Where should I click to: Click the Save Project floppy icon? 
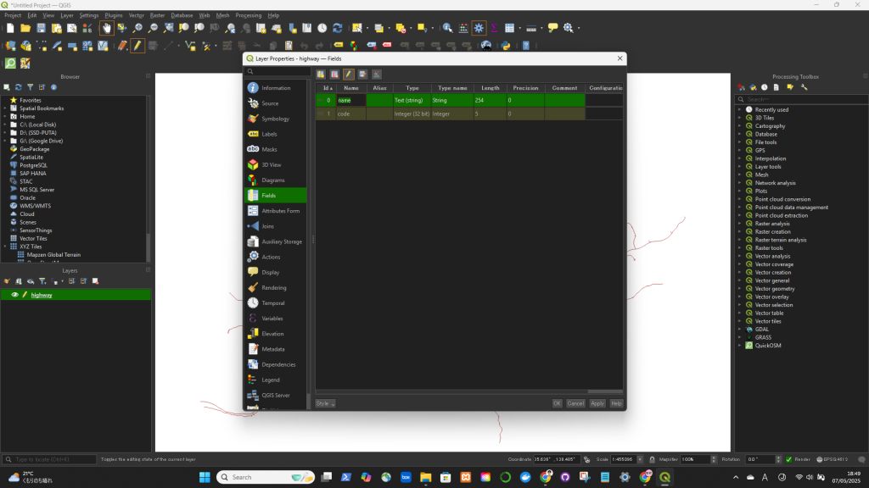click(41, 28)
